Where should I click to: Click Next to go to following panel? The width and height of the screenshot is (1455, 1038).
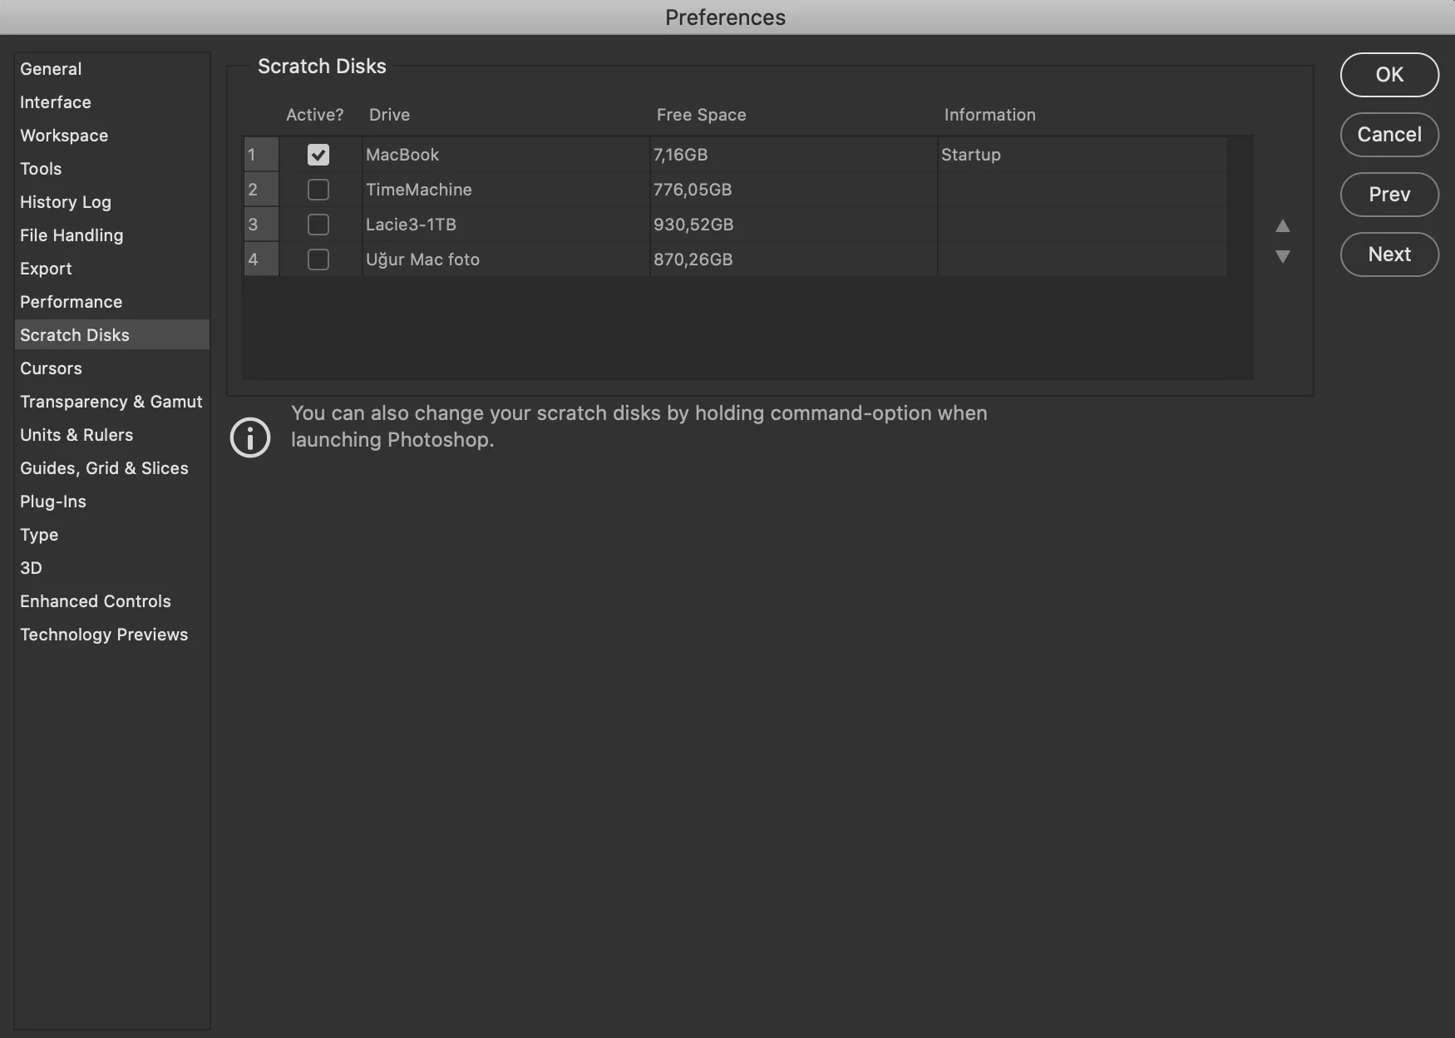pos(1389,255)
